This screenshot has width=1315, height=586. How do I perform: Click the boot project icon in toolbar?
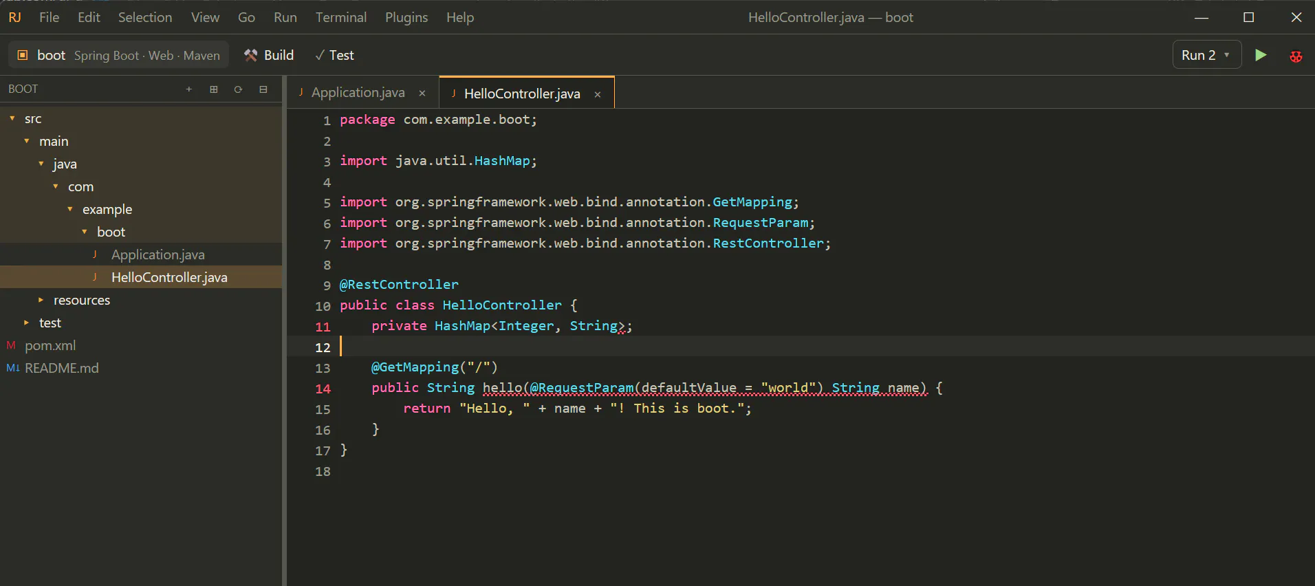point(23,55)
